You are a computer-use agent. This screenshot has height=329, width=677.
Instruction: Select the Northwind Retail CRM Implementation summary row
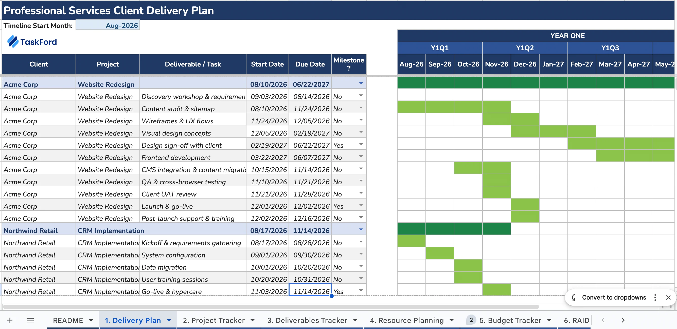(x=184, y=229)
